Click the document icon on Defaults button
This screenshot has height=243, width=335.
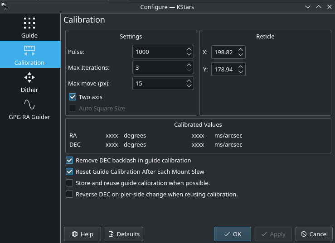(x=111, y=234)
